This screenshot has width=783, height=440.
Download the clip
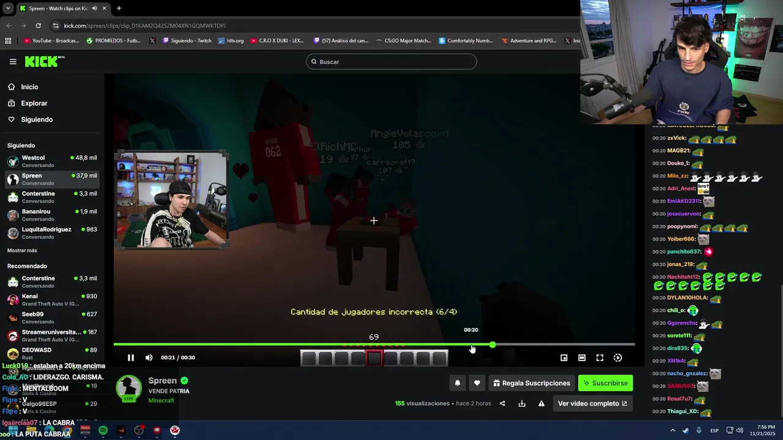(x=522, y=403)
